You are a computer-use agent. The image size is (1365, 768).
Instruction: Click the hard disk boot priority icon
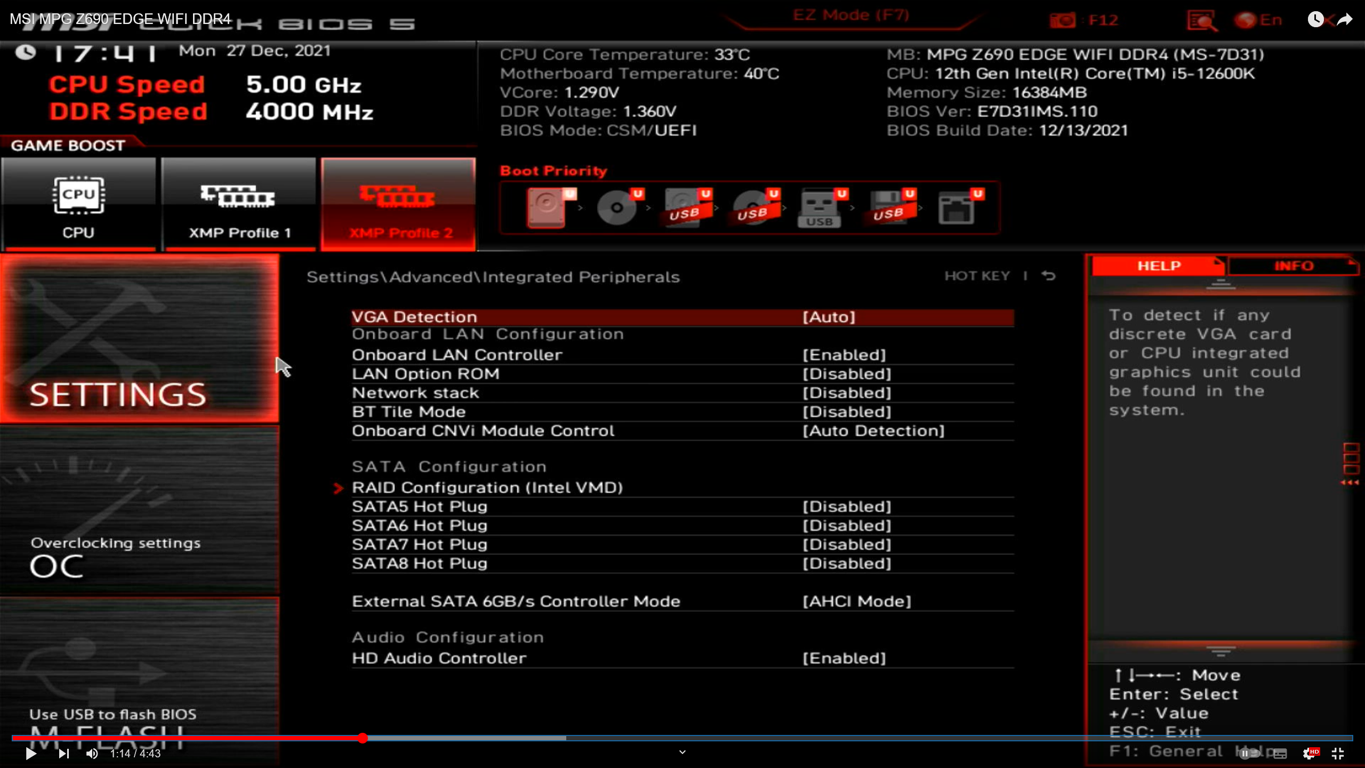tap(547, 207)
